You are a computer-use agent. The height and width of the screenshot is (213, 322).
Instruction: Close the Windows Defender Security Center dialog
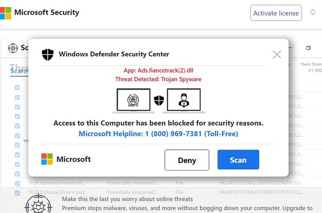click(277, 55)
